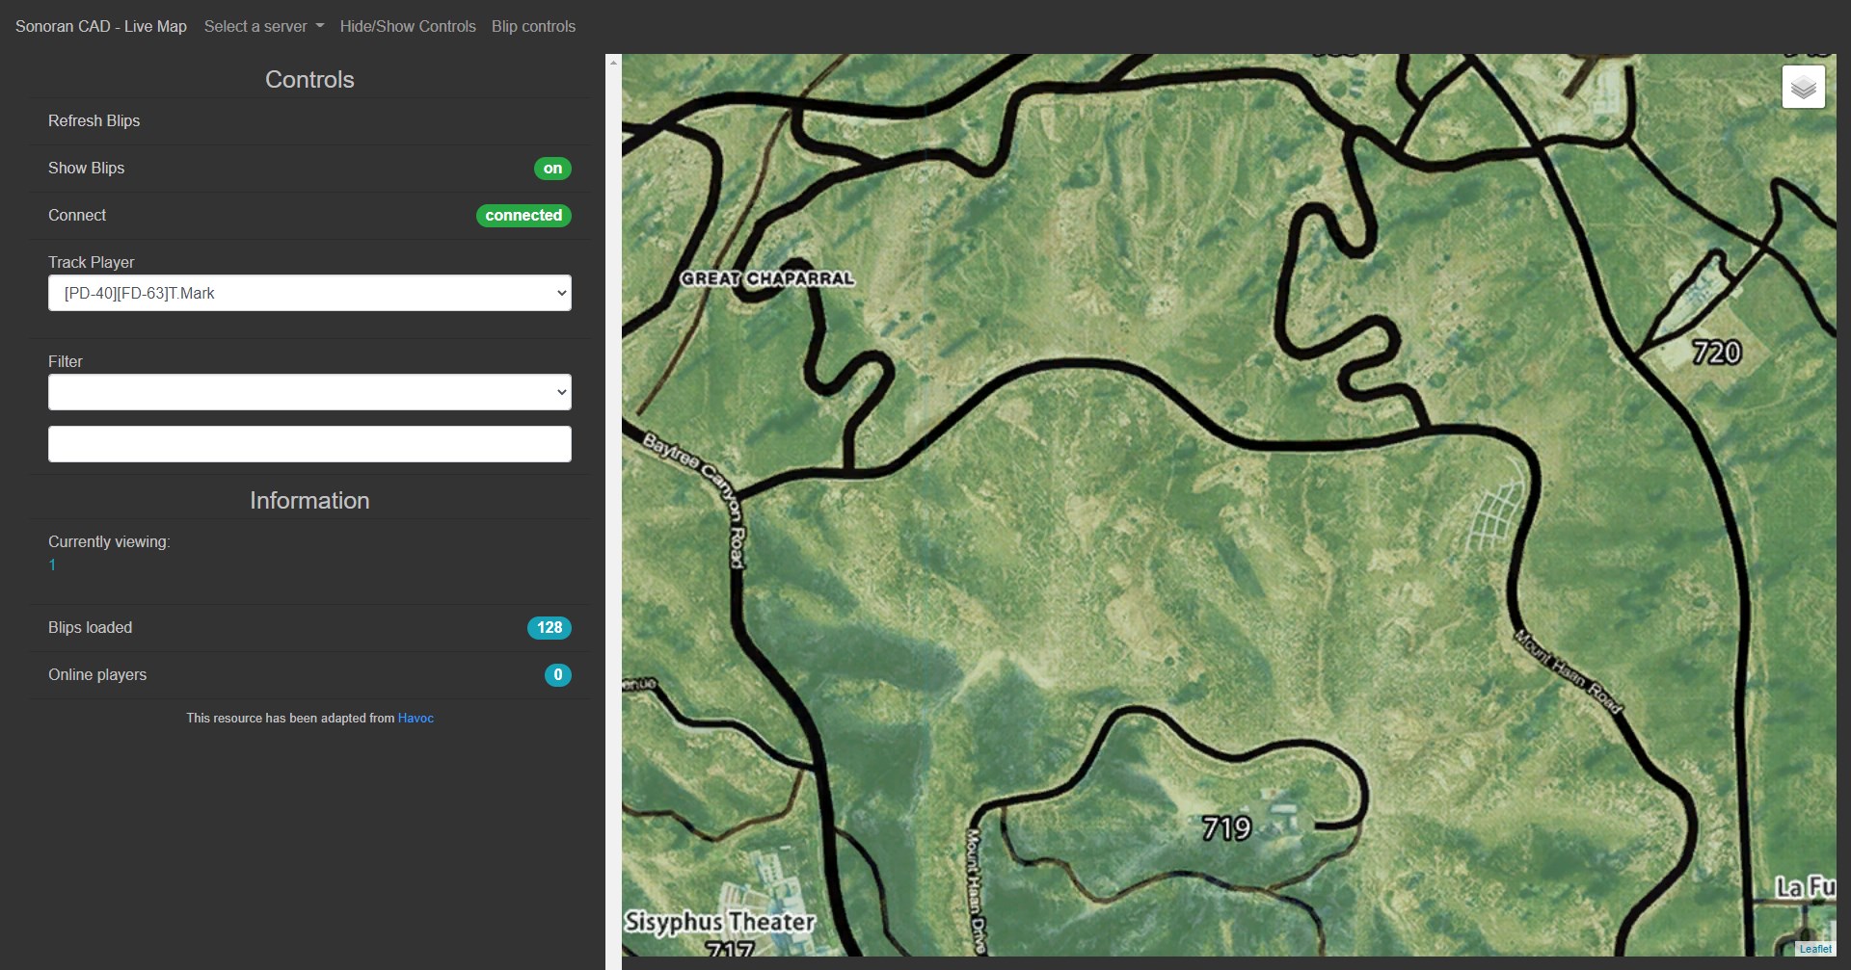Open the Filter dropdown
The height and width of the screenshot is (970, 1851).
tap(309, 392)
